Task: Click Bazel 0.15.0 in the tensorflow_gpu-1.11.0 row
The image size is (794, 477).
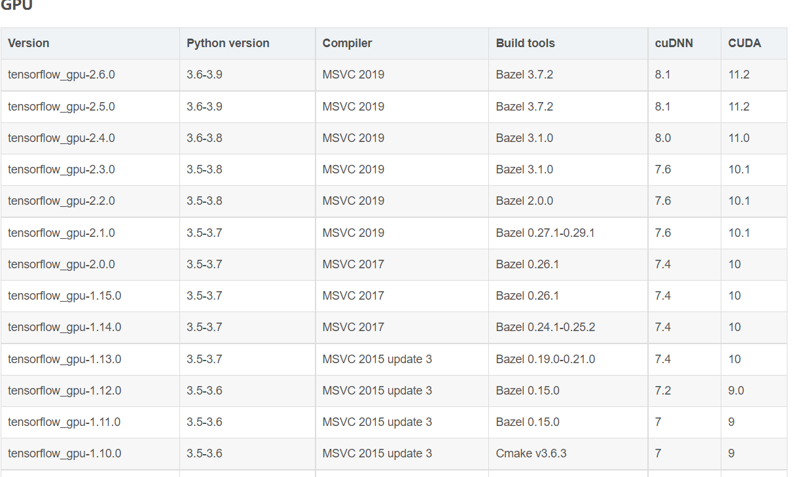Action: tap(568, 422)
